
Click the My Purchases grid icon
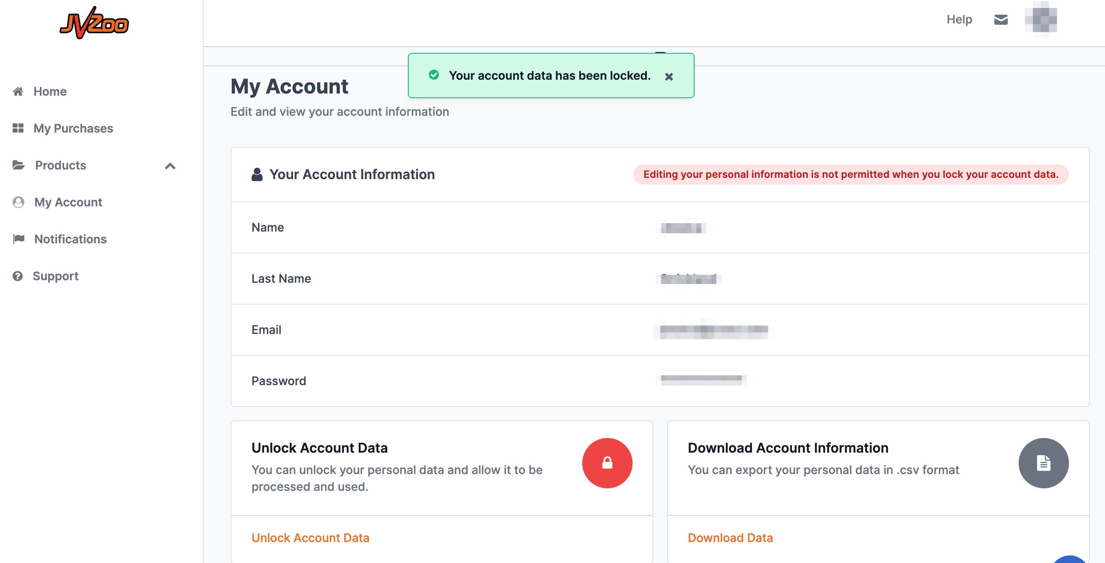18,128
